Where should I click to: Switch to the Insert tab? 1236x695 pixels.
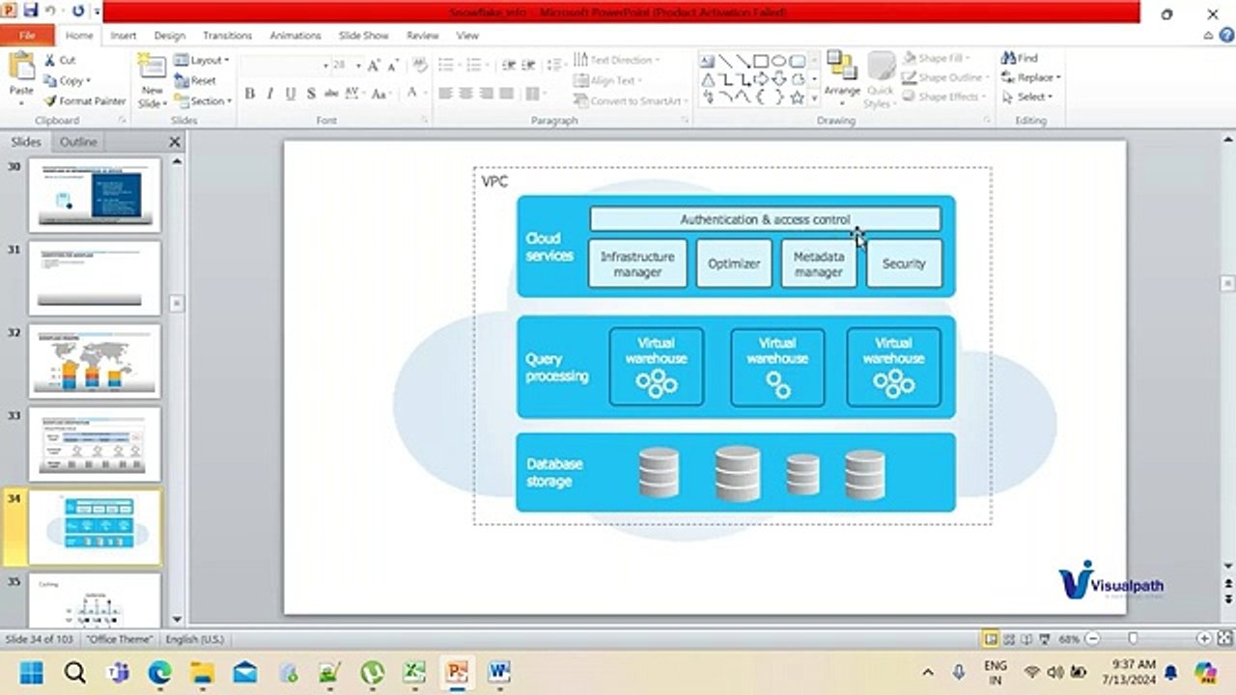pyautogui.click(x=124, y=35)
